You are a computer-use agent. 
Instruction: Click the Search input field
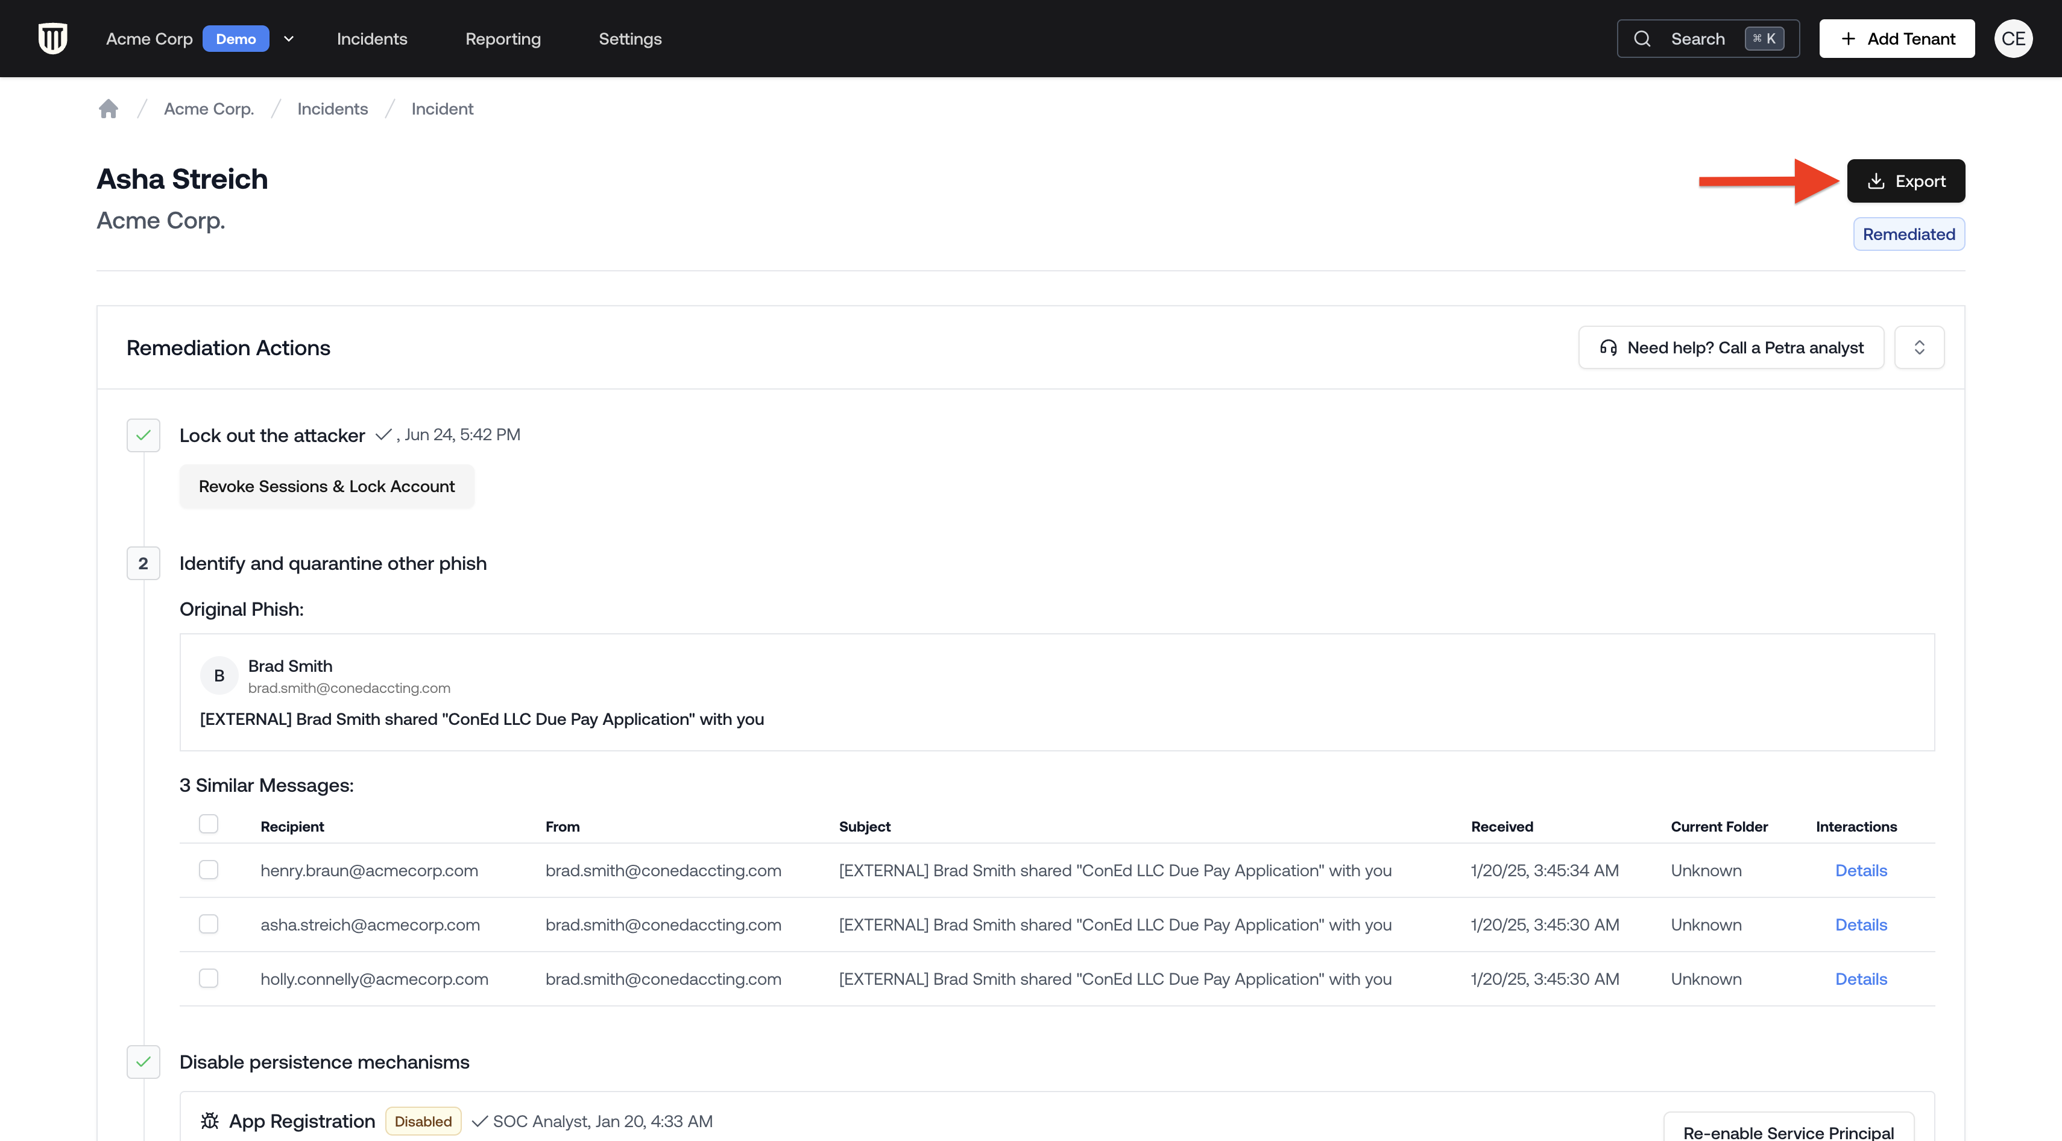pyautogui.click(x=1697, y=39)
